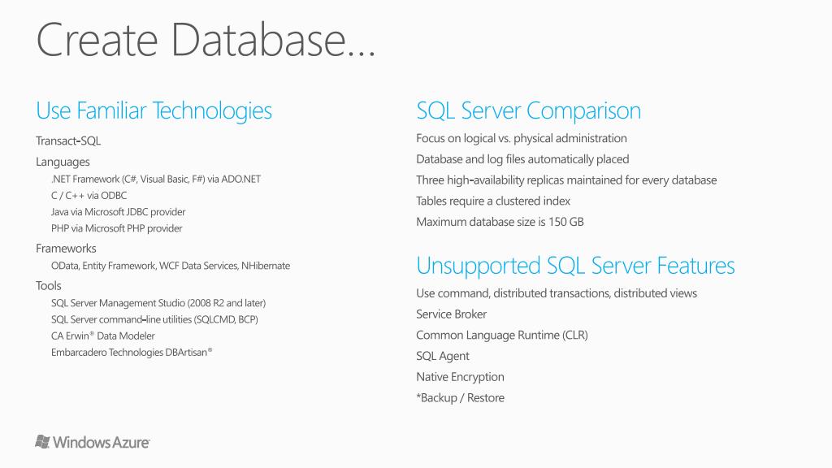Click SQL Server Management Studio item
Screen dimensions: 832x468
pos(158,303)
